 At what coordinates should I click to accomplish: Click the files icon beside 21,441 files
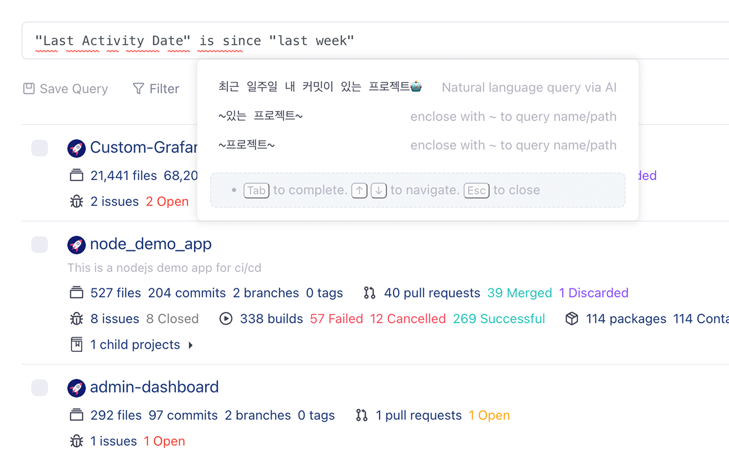pyautogui.click(x=76, y=176)
